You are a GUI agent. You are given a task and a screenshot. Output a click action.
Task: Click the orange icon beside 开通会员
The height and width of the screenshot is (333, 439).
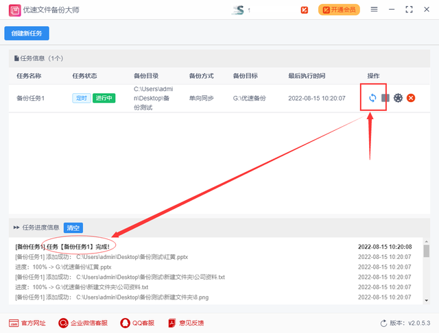click(305, 10)
